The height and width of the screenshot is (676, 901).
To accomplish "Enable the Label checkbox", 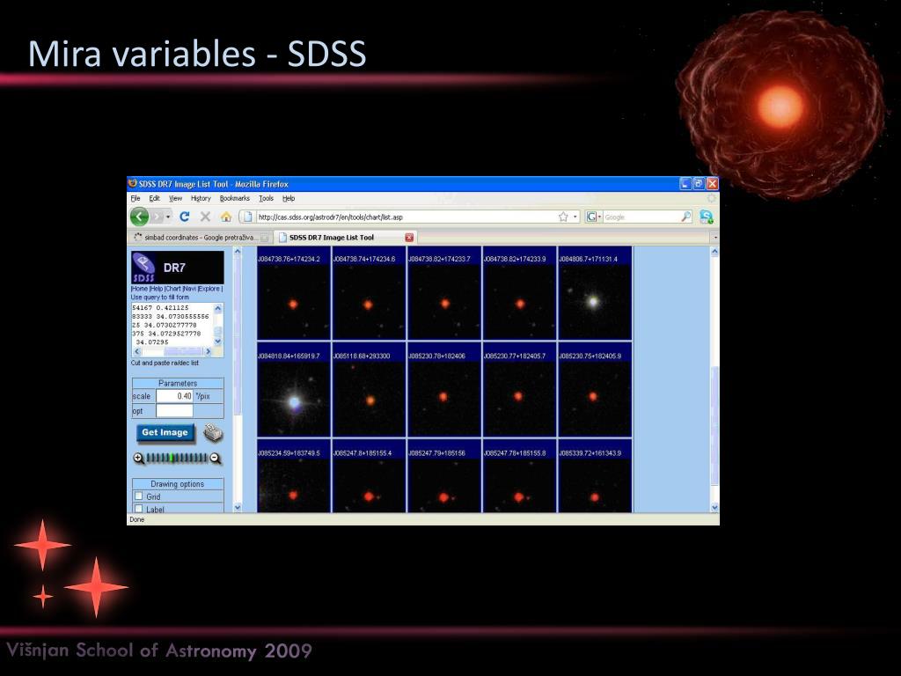I will (x=138, y=509).
